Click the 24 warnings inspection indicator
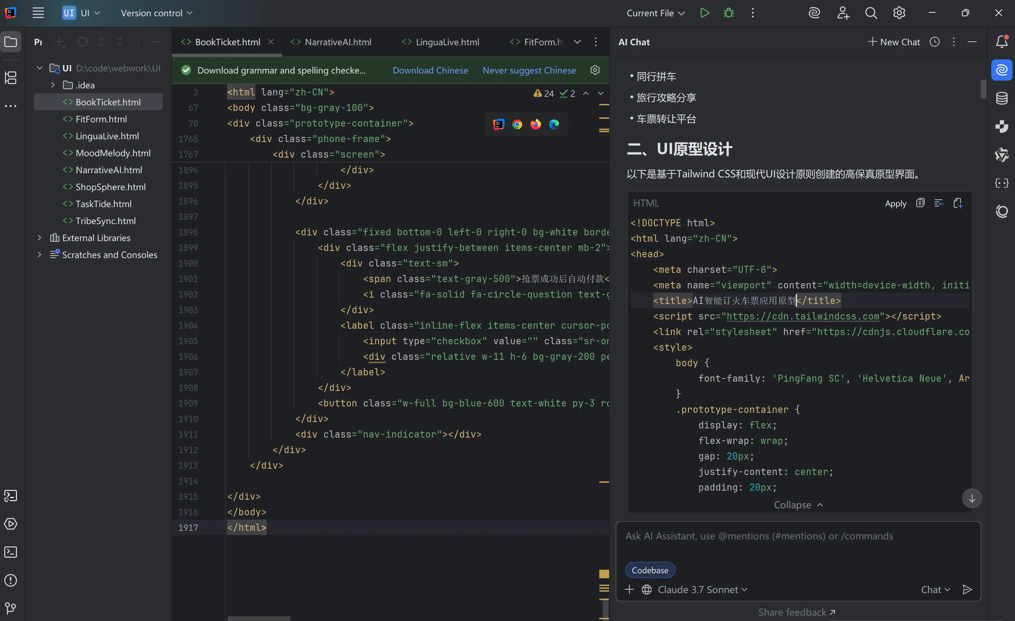1015x621 pixels. (x=544, y=93)
